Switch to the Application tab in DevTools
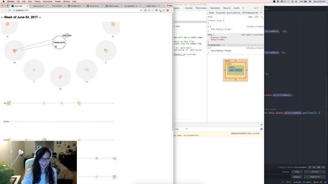This screenshot has height=184, width=328. 215,8
